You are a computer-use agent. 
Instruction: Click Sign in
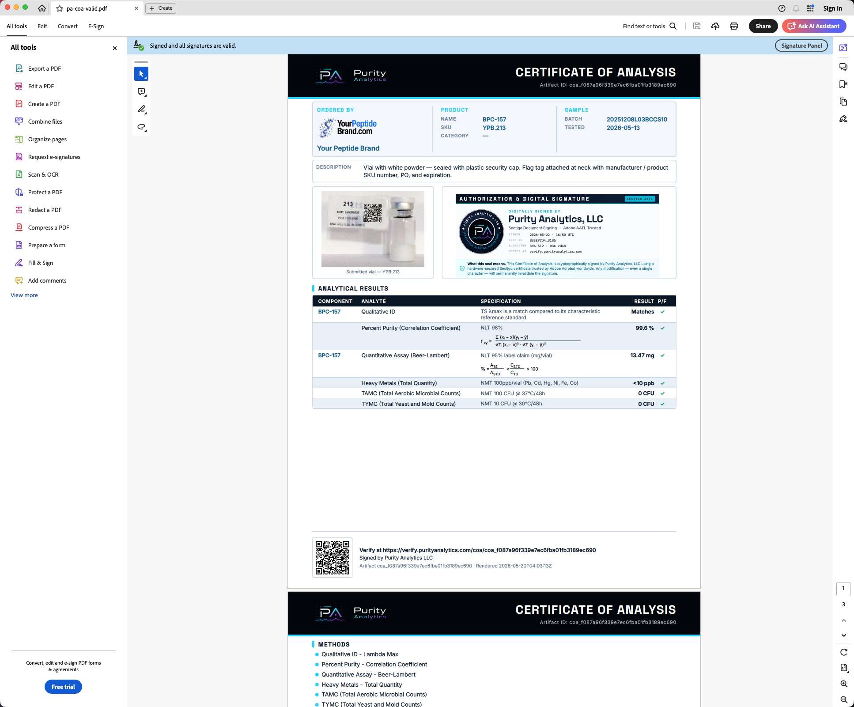832,8
